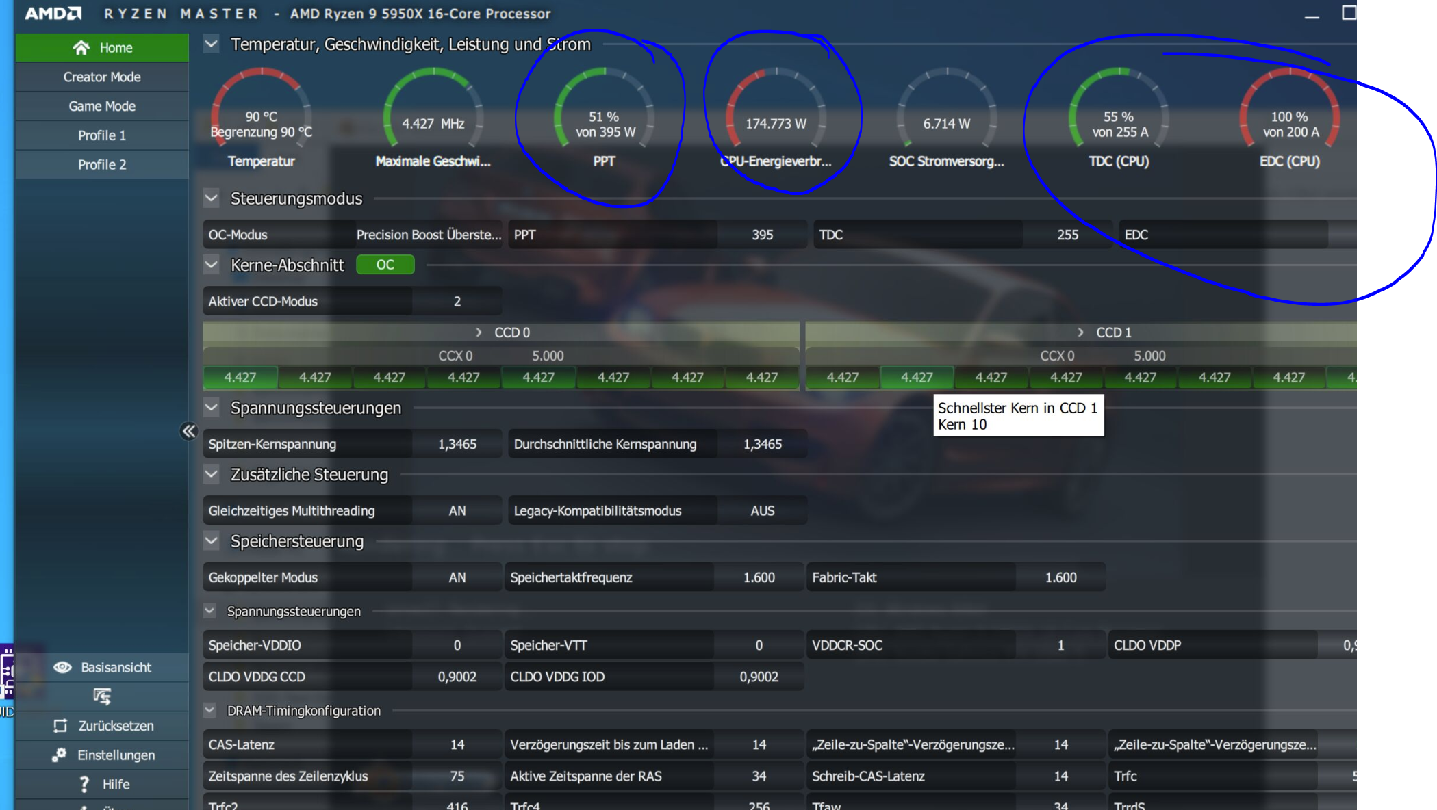Switch to Creator Mode tab
The image size is (1437, 810).
click(x=101, y=77)
